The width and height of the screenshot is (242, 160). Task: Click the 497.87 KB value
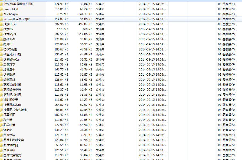pyautogui.click(x=85, y=24)
